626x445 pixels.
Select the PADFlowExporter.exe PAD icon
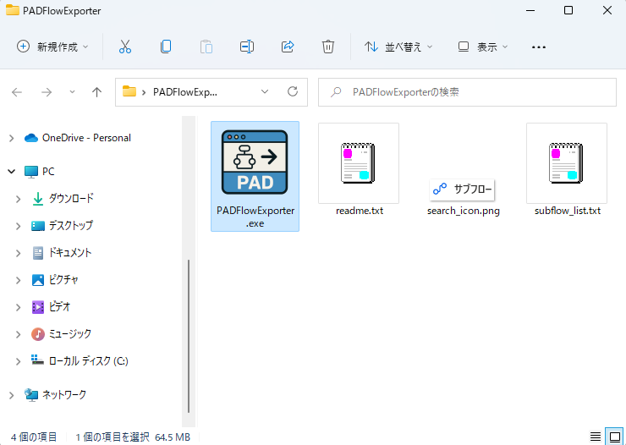(255, 162)
